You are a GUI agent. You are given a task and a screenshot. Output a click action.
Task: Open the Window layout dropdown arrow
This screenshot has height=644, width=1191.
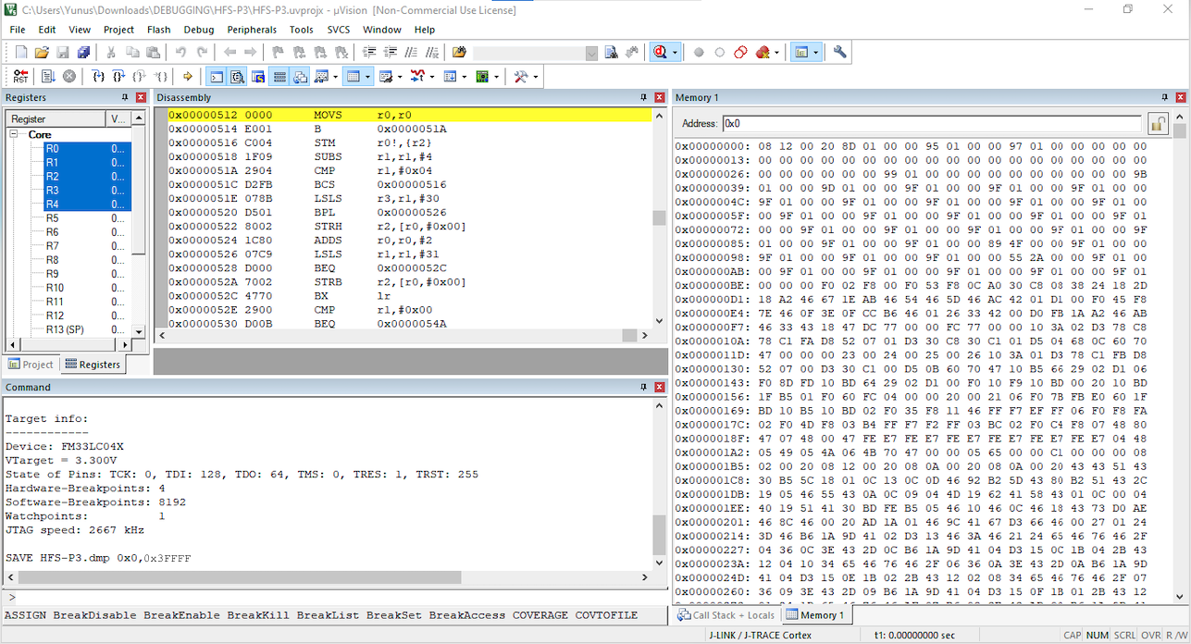pyautogui.click(x=815, y=53)
